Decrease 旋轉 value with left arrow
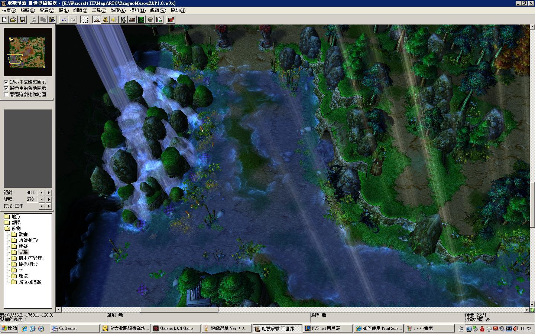Image resolution: width=535 pixels, height=334 pixels. 42,199
